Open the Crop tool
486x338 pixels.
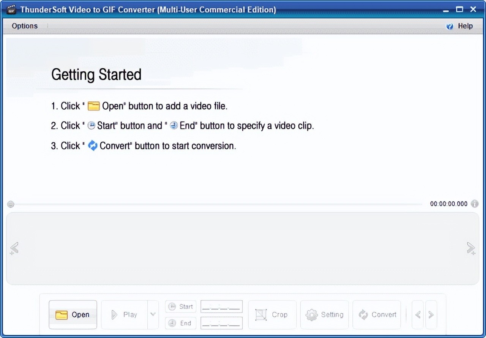272,314
